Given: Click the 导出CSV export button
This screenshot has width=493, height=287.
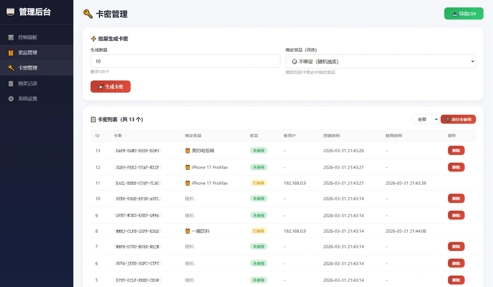Looking at the screenshot, I should (463, 14).
